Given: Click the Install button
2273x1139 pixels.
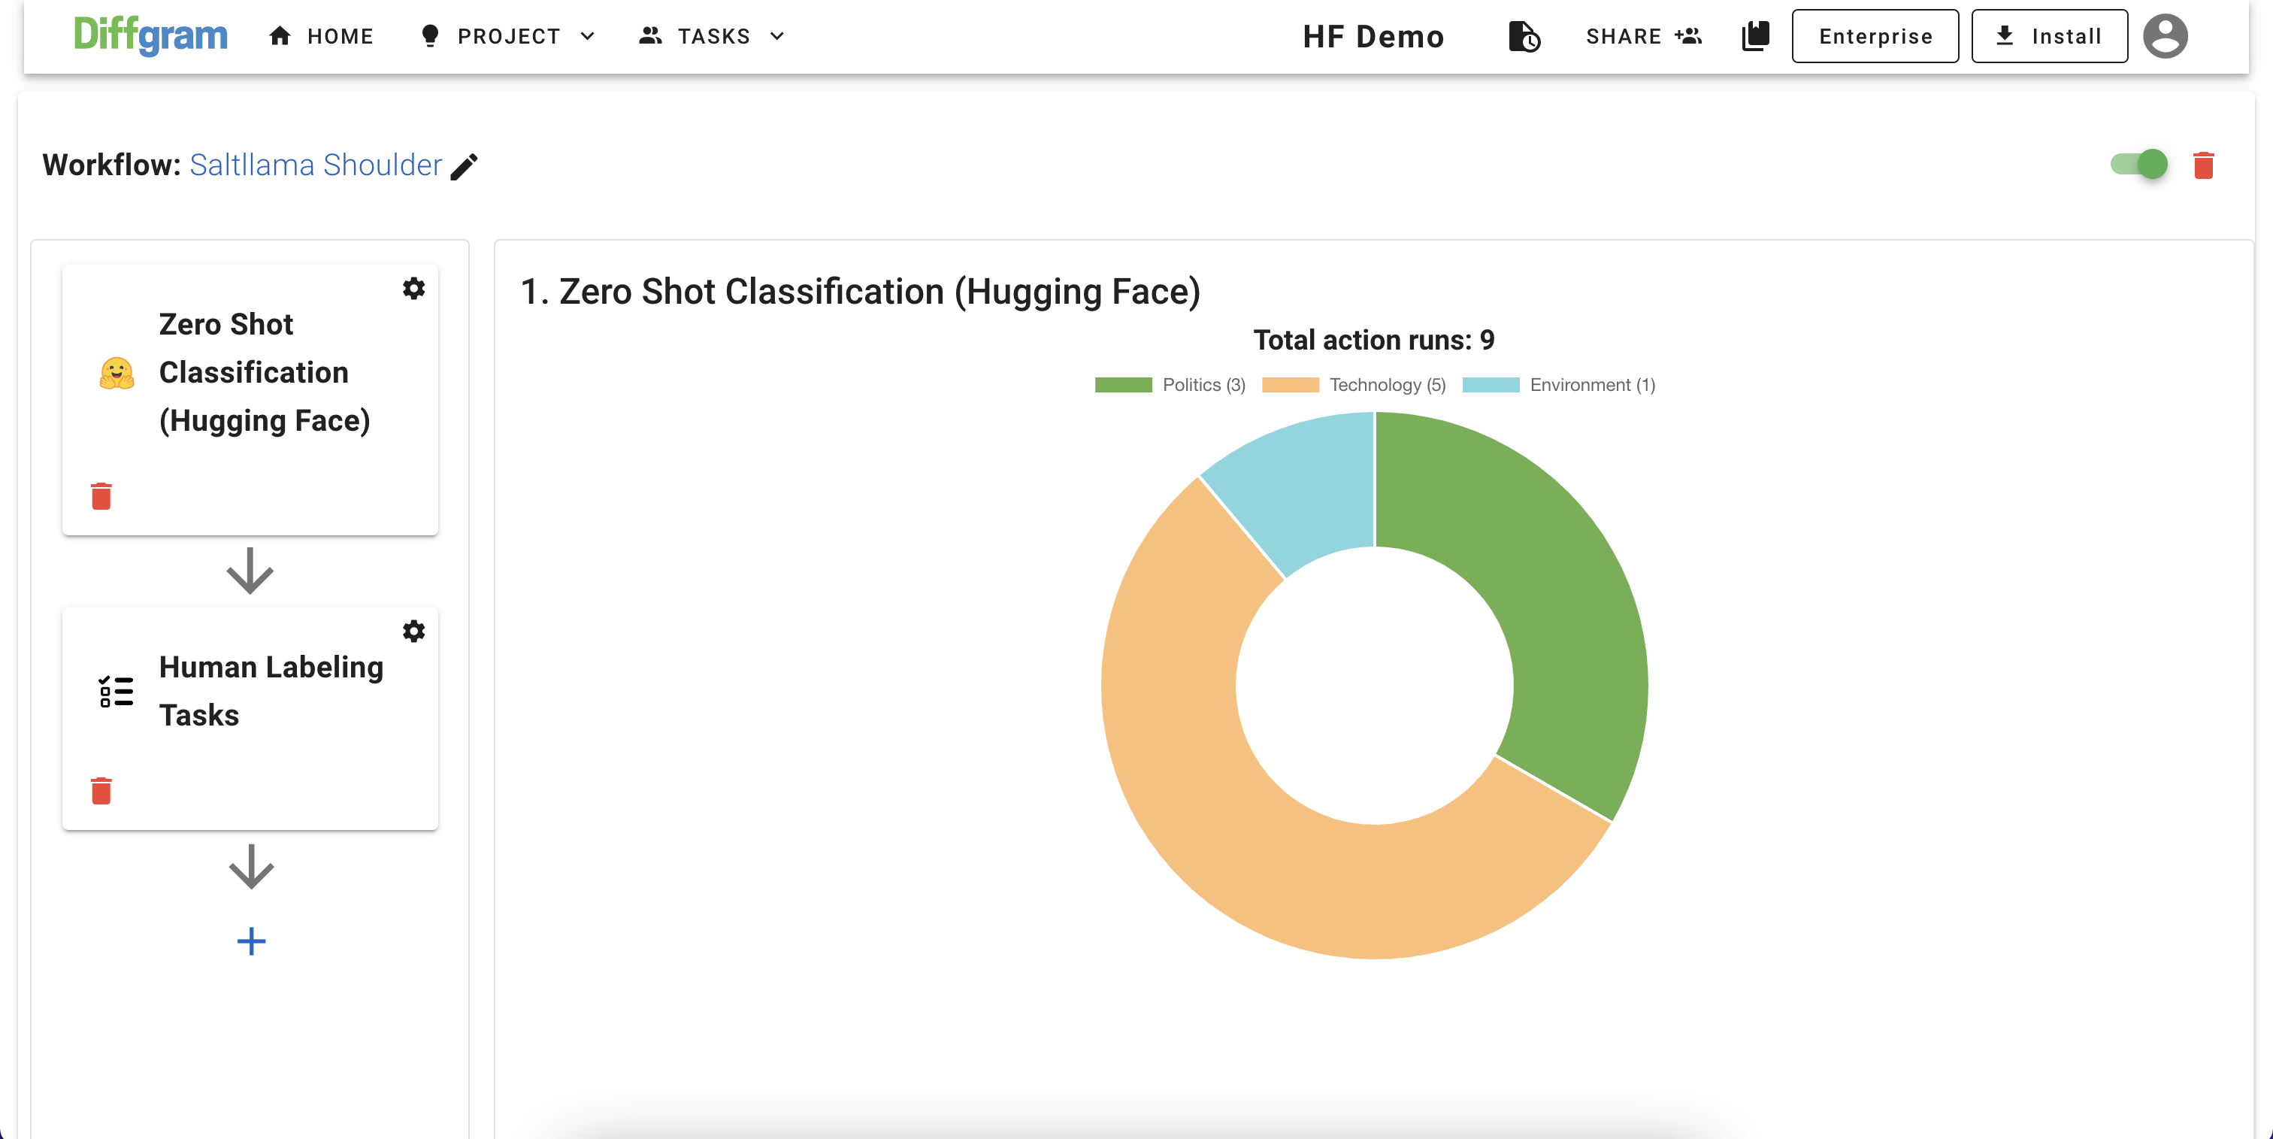Looking at the screenshot, I should pos(2049,36).
